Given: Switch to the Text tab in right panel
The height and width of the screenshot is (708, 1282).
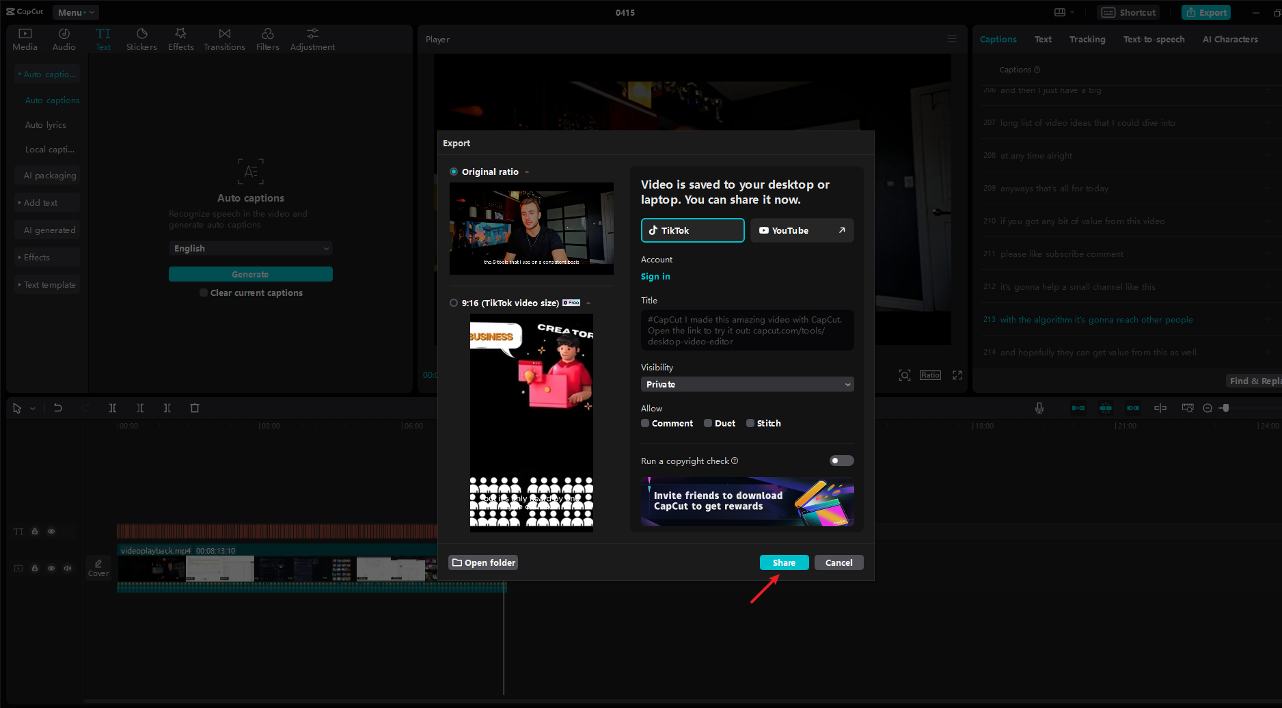Looking at the screenshot, I should [x=1043, y=39].
